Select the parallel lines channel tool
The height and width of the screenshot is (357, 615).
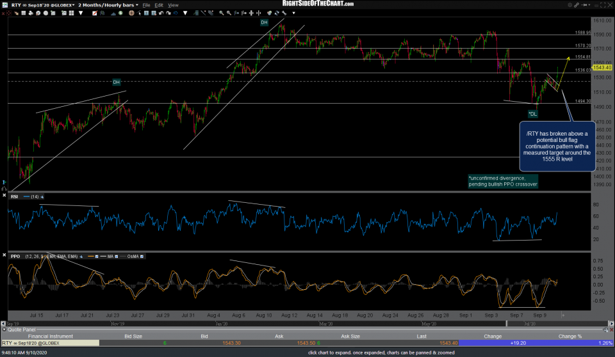tap(211, 13)
